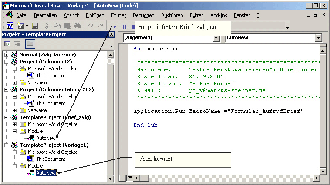Expand Verweise folder under Dokument2
Image resolution: width=330 pixels, height=185 pixels.
(x=14, y=83)
